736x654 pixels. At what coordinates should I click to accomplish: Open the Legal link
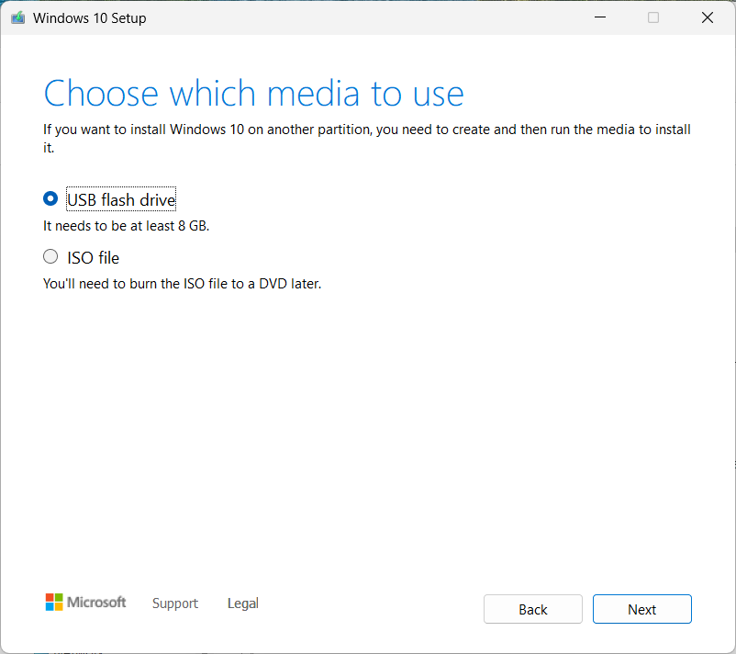pyautogui.click(x=242, y=603)
